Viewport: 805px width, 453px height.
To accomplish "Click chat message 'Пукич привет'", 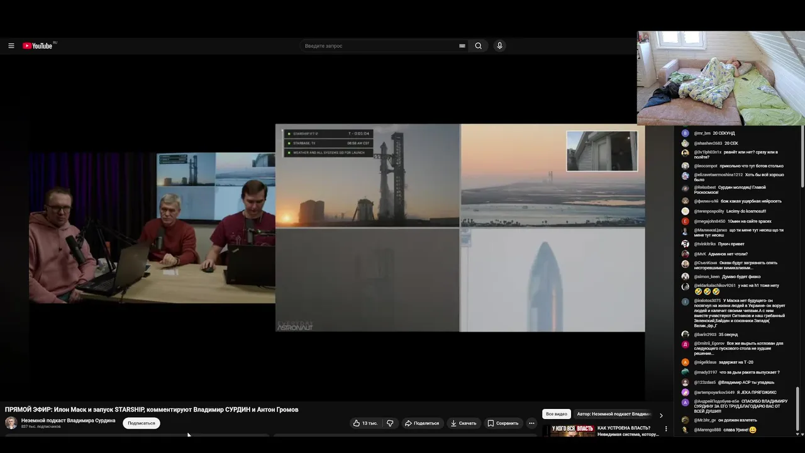I will (731, 244).
